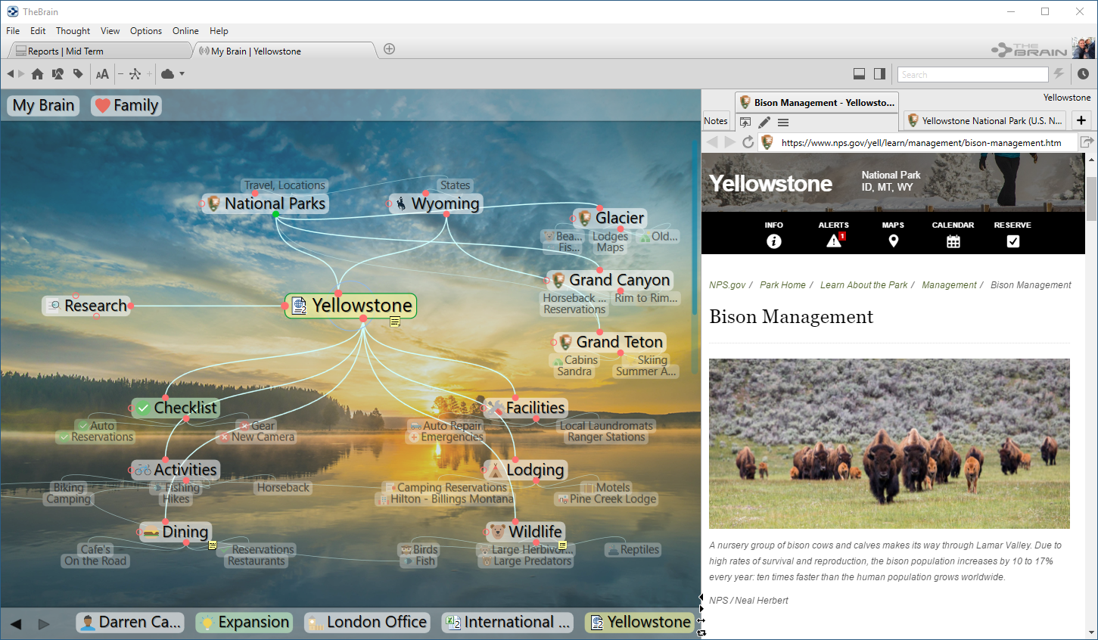Open the Options menu
This screenshot has width=1098, height=640.
tap(146, 31)
